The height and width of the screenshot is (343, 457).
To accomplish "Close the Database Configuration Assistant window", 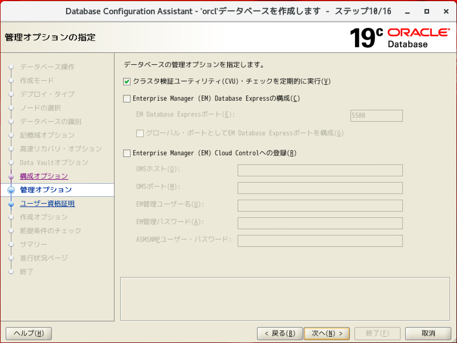I will 446,11.
